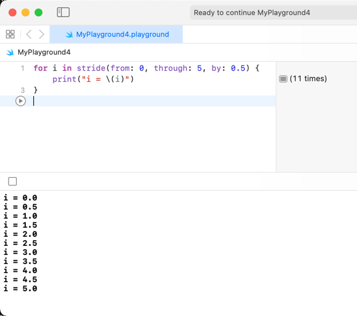Click line number 1 in gutter
Image resolution: width=357 pixels, height=316 pixels.
23,68
